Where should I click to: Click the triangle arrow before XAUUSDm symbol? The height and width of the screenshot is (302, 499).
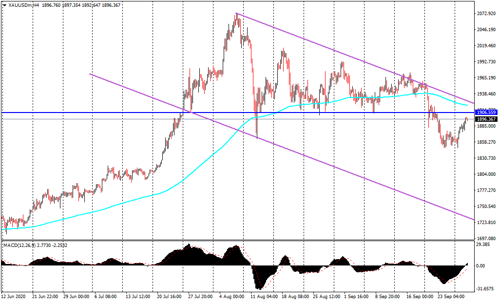pos(4,5)
